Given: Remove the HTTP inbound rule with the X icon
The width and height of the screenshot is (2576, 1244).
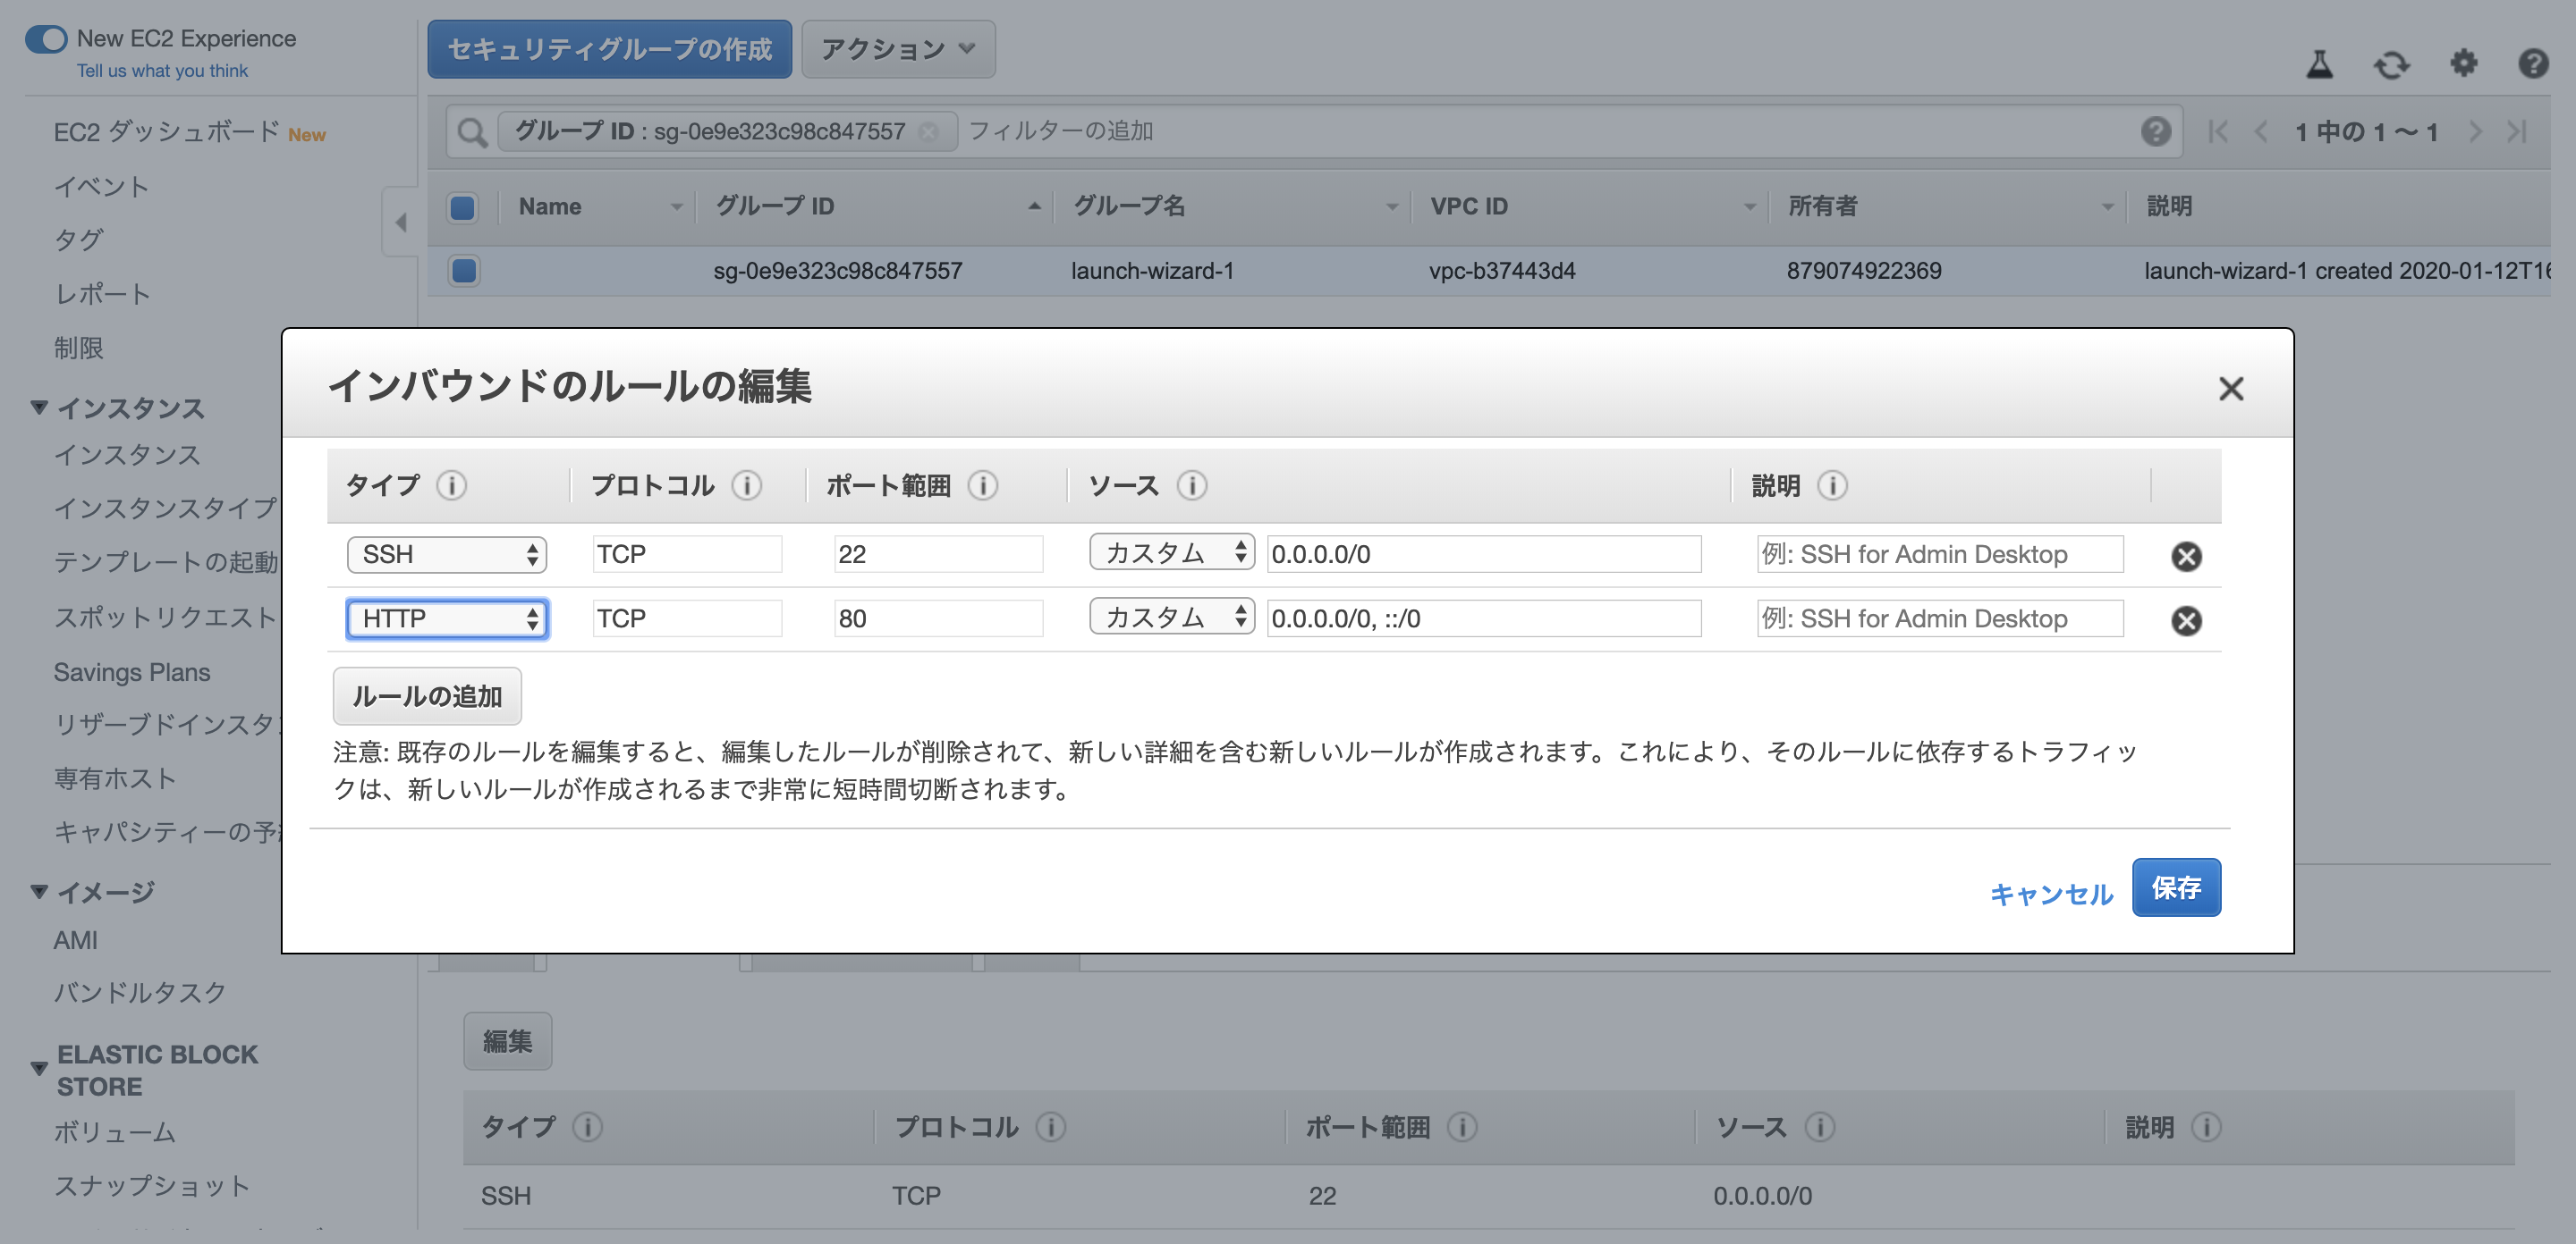Looking at the screenshot, I should 2187,620.
